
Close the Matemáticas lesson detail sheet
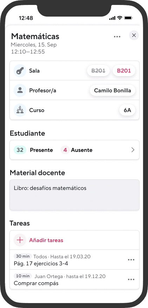(x=134, y=35)
